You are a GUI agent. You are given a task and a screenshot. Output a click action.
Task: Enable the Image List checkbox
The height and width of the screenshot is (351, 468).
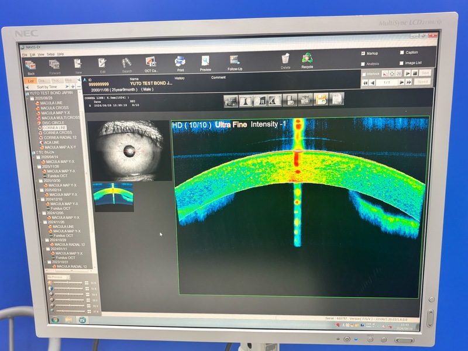click(401, 63)
